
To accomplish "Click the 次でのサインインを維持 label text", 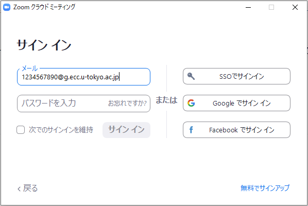I will [61, 130].
